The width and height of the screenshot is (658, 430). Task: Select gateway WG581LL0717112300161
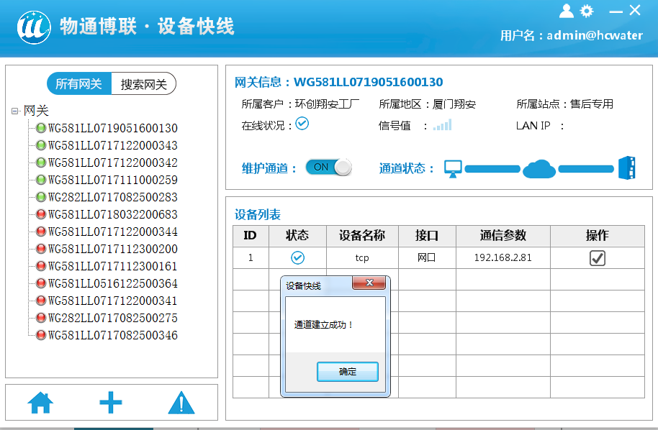tap(112, 266)
